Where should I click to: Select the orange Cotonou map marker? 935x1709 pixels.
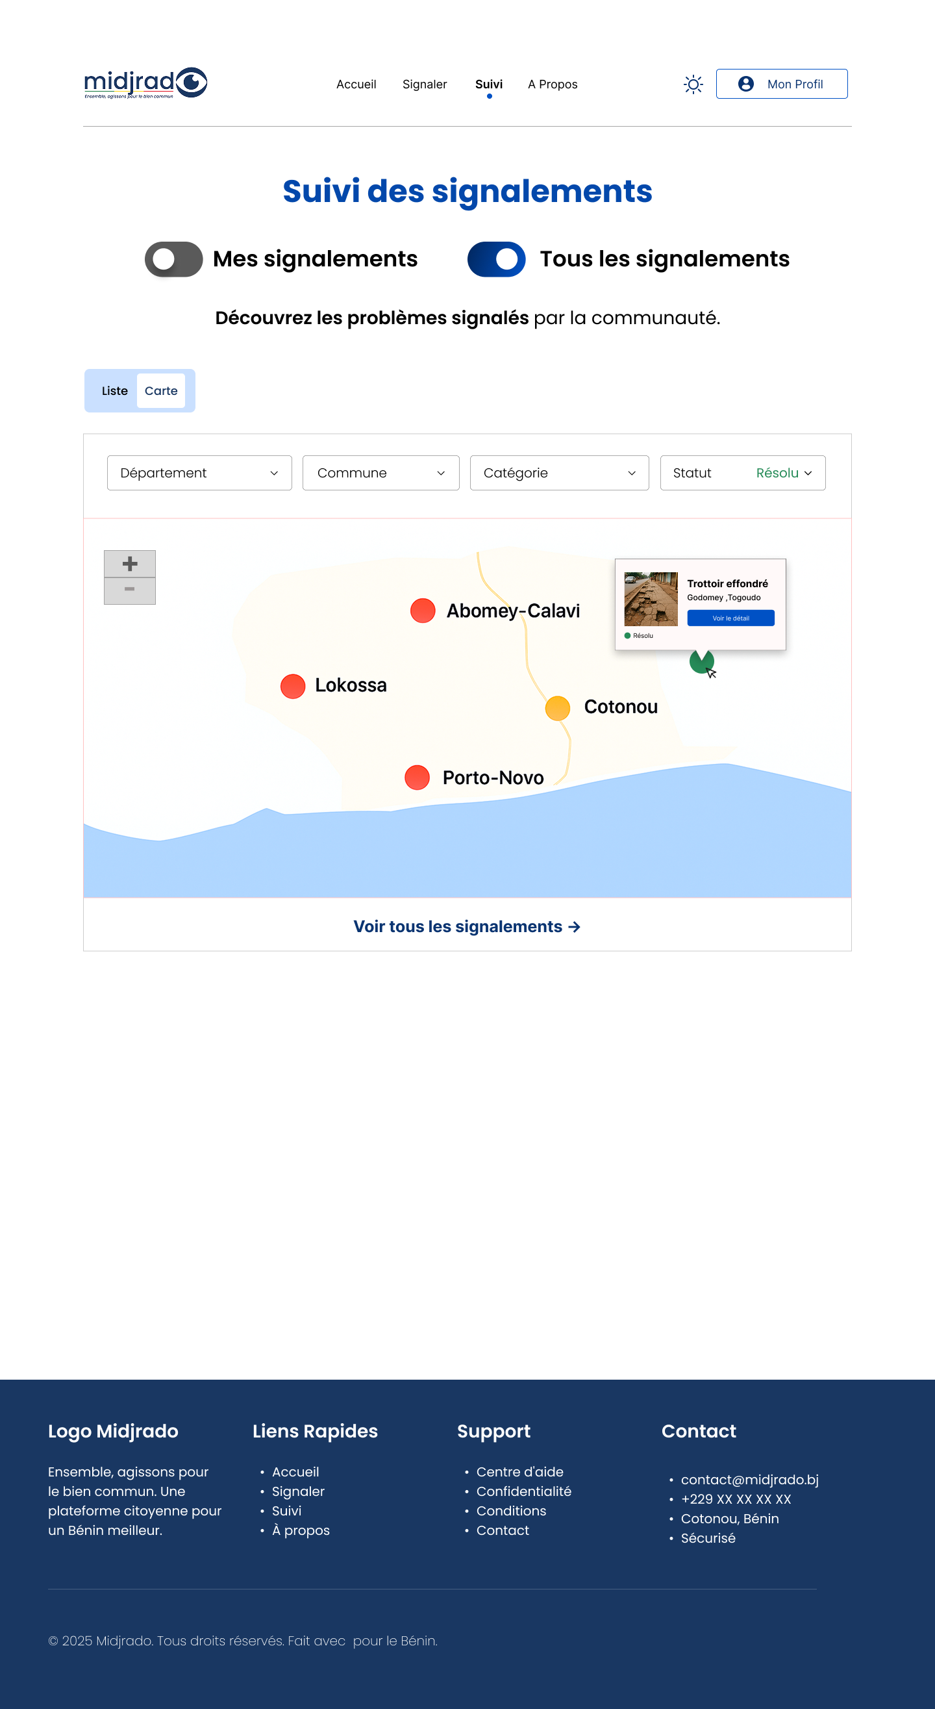tap(557, 708)
